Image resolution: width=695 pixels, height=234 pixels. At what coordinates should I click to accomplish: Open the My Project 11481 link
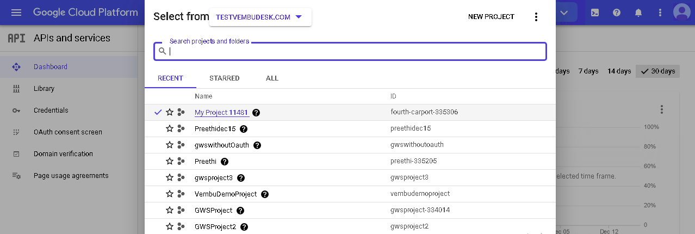click(x=221, y=113)
